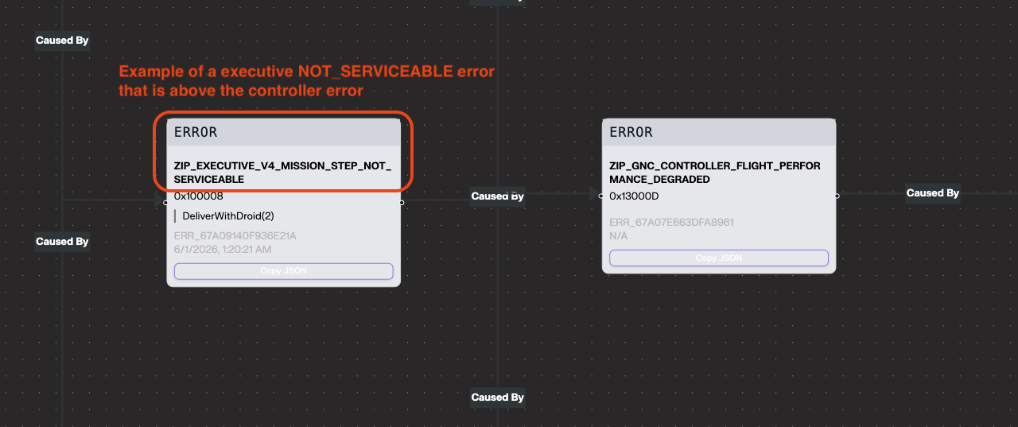Click error ID ERR_67A07E663DFA8961
Viewport: 1018px width, 427px height.
point(671,223)
